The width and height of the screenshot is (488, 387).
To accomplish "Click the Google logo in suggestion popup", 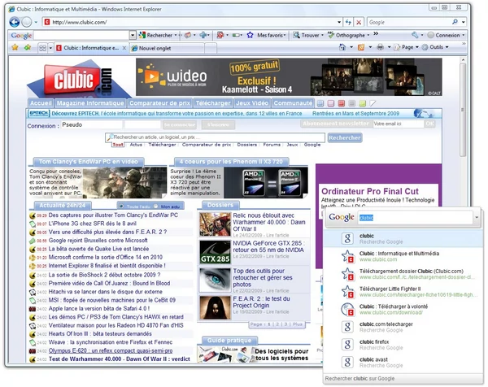I will point(342,217).
